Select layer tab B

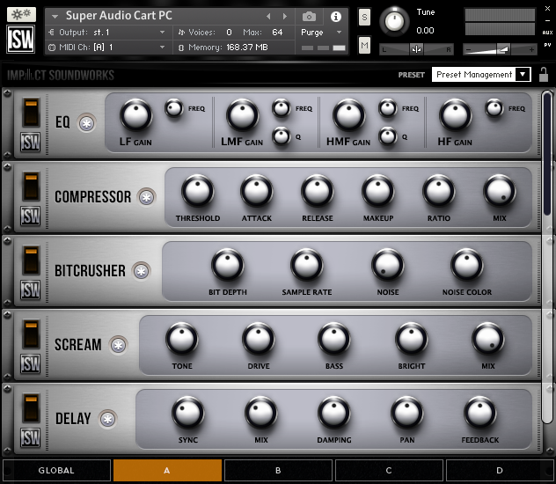pos(278,471)
